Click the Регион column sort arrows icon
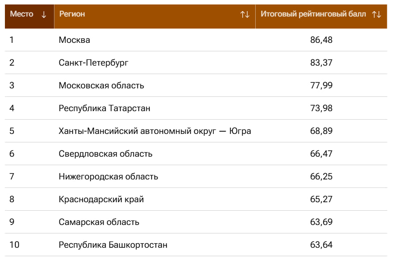 (245, 14)
